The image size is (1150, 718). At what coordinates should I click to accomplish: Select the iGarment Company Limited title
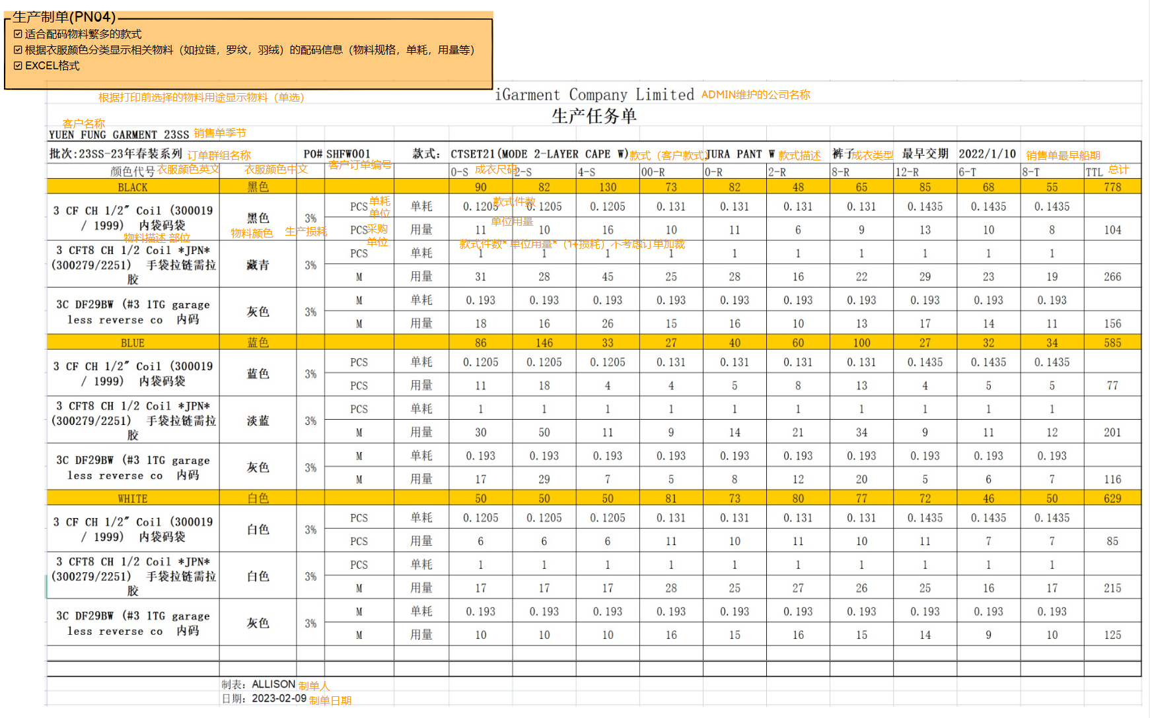[594, 95]
